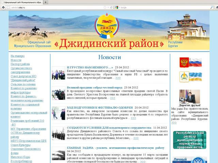Click >>> read more after классный конкурс text
The width and height of the screenshot is (218, 163).
point(118,78)
